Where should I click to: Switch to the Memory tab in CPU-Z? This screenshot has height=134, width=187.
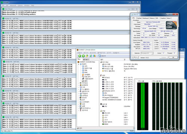pos(152,18)
